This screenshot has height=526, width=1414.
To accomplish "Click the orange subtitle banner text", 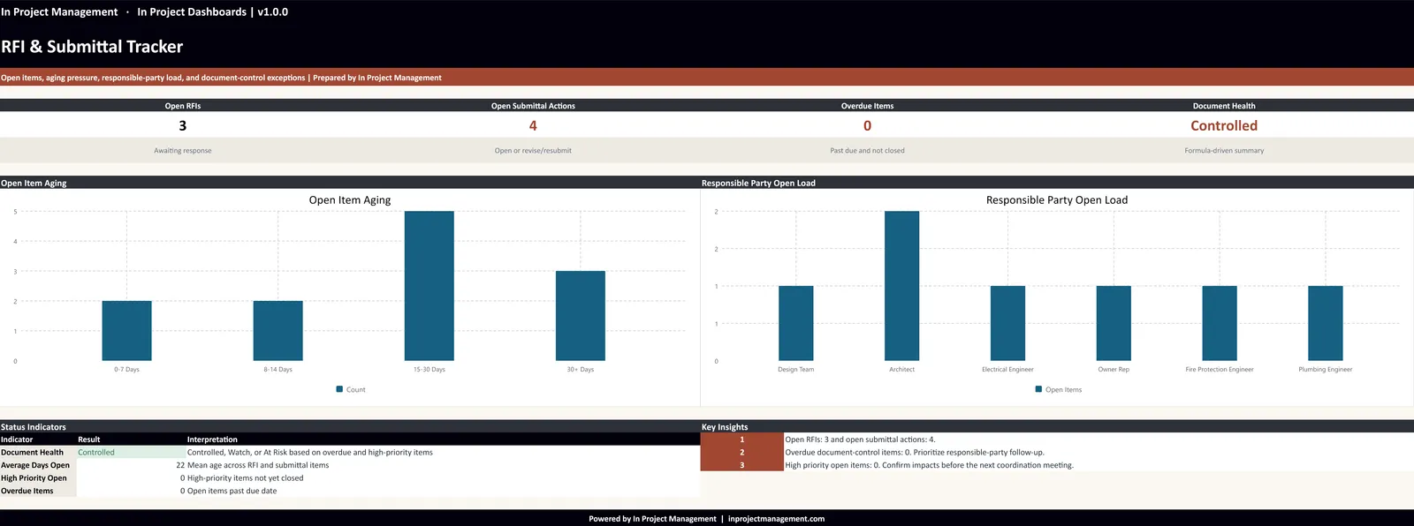I will [x=221, y=78].
